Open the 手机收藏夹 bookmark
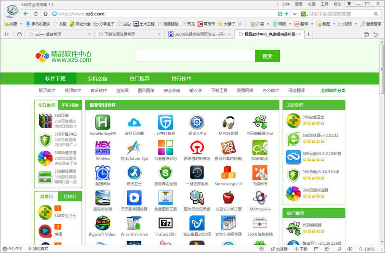Screen dimensions: 385x253 [38, 24]
